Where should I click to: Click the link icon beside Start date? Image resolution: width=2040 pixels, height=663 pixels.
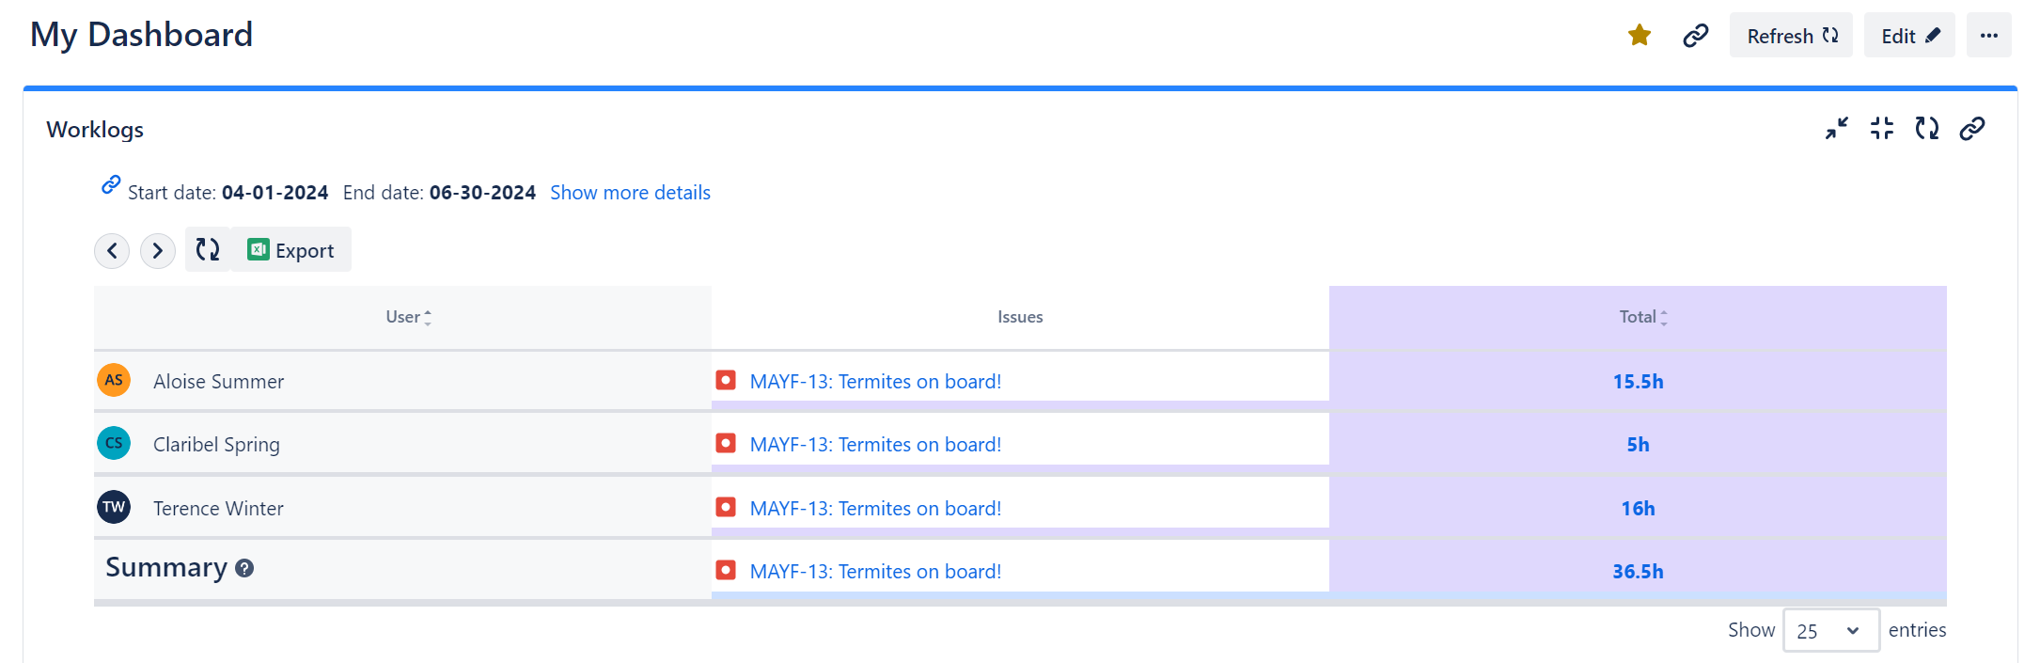[x=111, y=185]
